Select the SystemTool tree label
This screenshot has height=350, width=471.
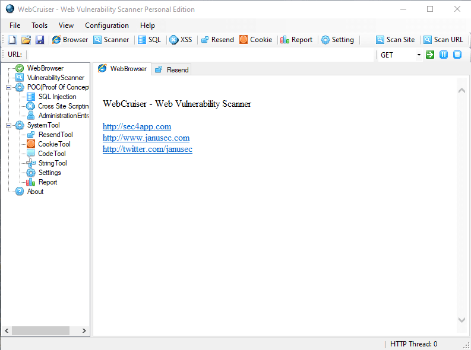click(x=43, y=125)
